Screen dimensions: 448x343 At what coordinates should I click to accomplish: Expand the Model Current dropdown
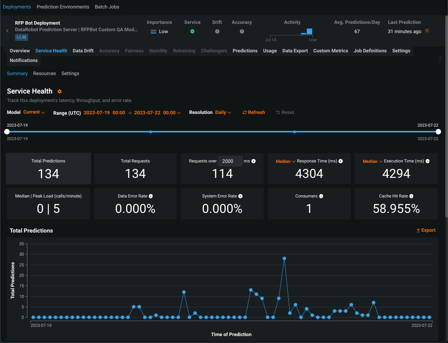34,112
